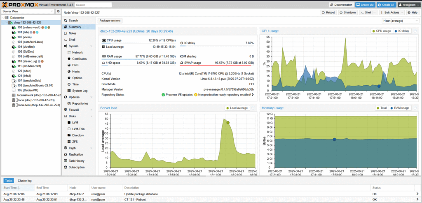
Task: Click the Shutdown node button
Action: point(348,12)
